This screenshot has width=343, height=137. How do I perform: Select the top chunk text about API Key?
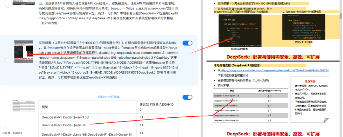pos(108,13)
